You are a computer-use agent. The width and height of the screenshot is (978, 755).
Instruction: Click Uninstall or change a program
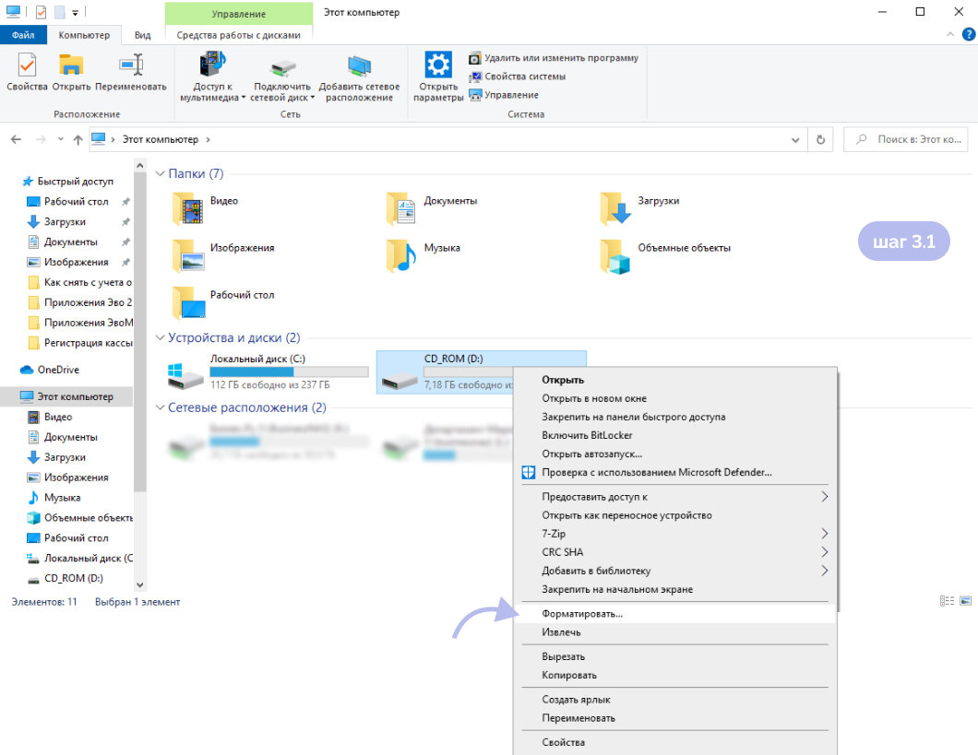click(x=554, y=58)
